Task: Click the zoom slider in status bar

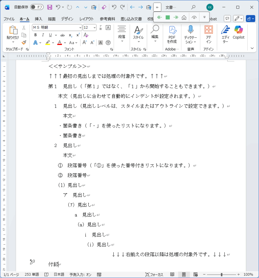Action: pos(221,274)
